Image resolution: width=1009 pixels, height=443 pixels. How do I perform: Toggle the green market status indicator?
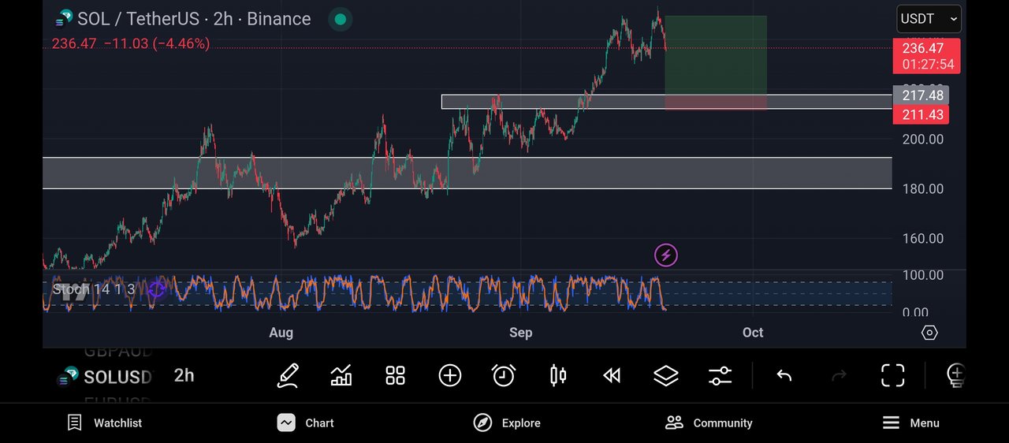pos(340,19)
